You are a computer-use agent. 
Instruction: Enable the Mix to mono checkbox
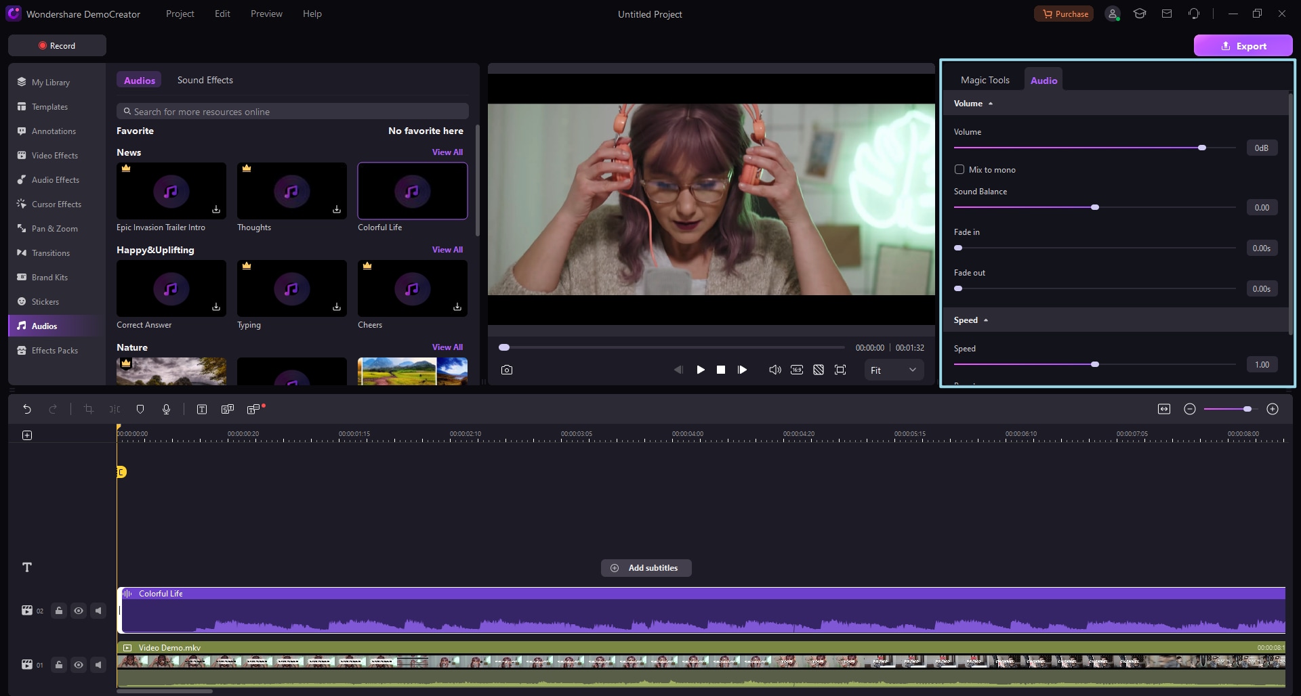[959, 169]
